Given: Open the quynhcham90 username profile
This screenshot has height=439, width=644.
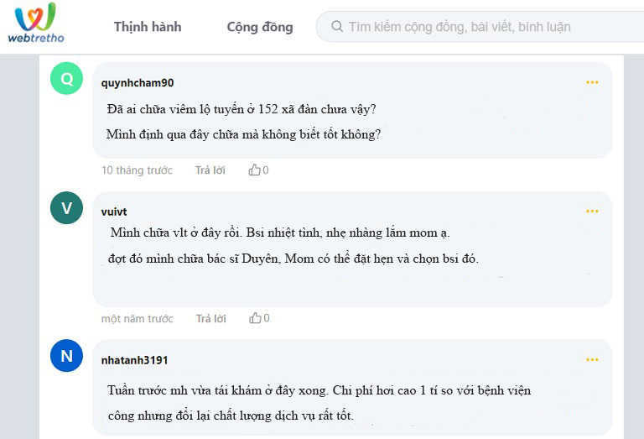Looking at the screenshot, I should [138, 82].
